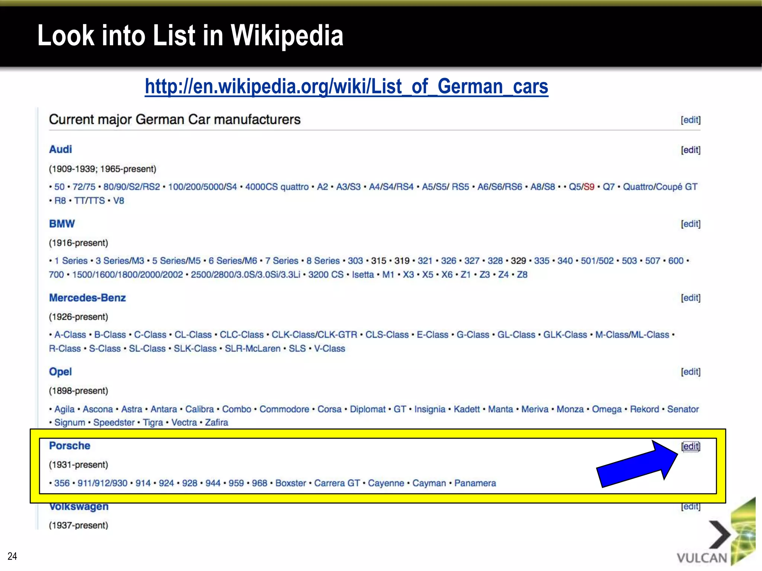Click the (1931-present) text under Porsche
Viewport: 762px width, 571px height.
[79, 465]
